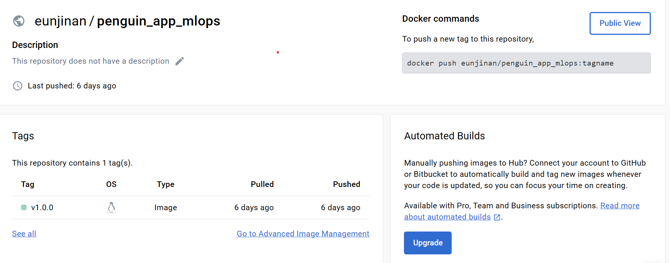
Task: Click the Upgrade button
Action: click(428, 243)
